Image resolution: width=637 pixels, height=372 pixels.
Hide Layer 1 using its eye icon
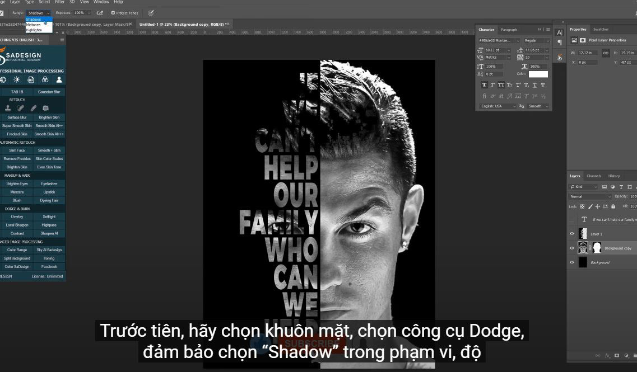coord(572,234)
